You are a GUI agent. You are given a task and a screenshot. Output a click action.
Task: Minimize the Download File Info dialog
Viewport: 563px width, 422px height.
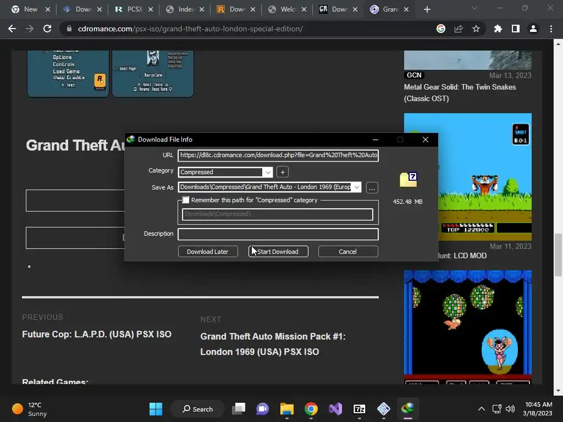(x=375, y=140)
